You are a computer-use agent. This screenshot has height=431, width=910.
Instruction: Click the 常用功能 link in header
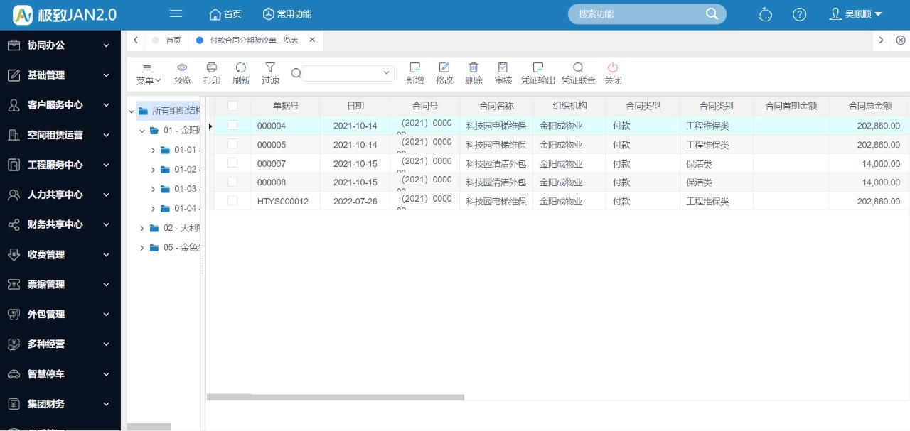coord(287,14)
